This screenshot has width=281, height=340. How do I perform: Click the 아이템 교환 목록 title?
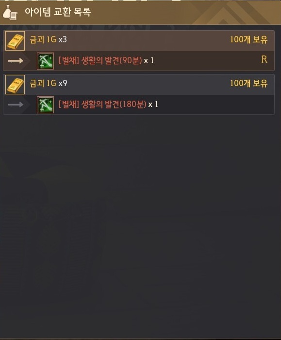pos(58,12)
